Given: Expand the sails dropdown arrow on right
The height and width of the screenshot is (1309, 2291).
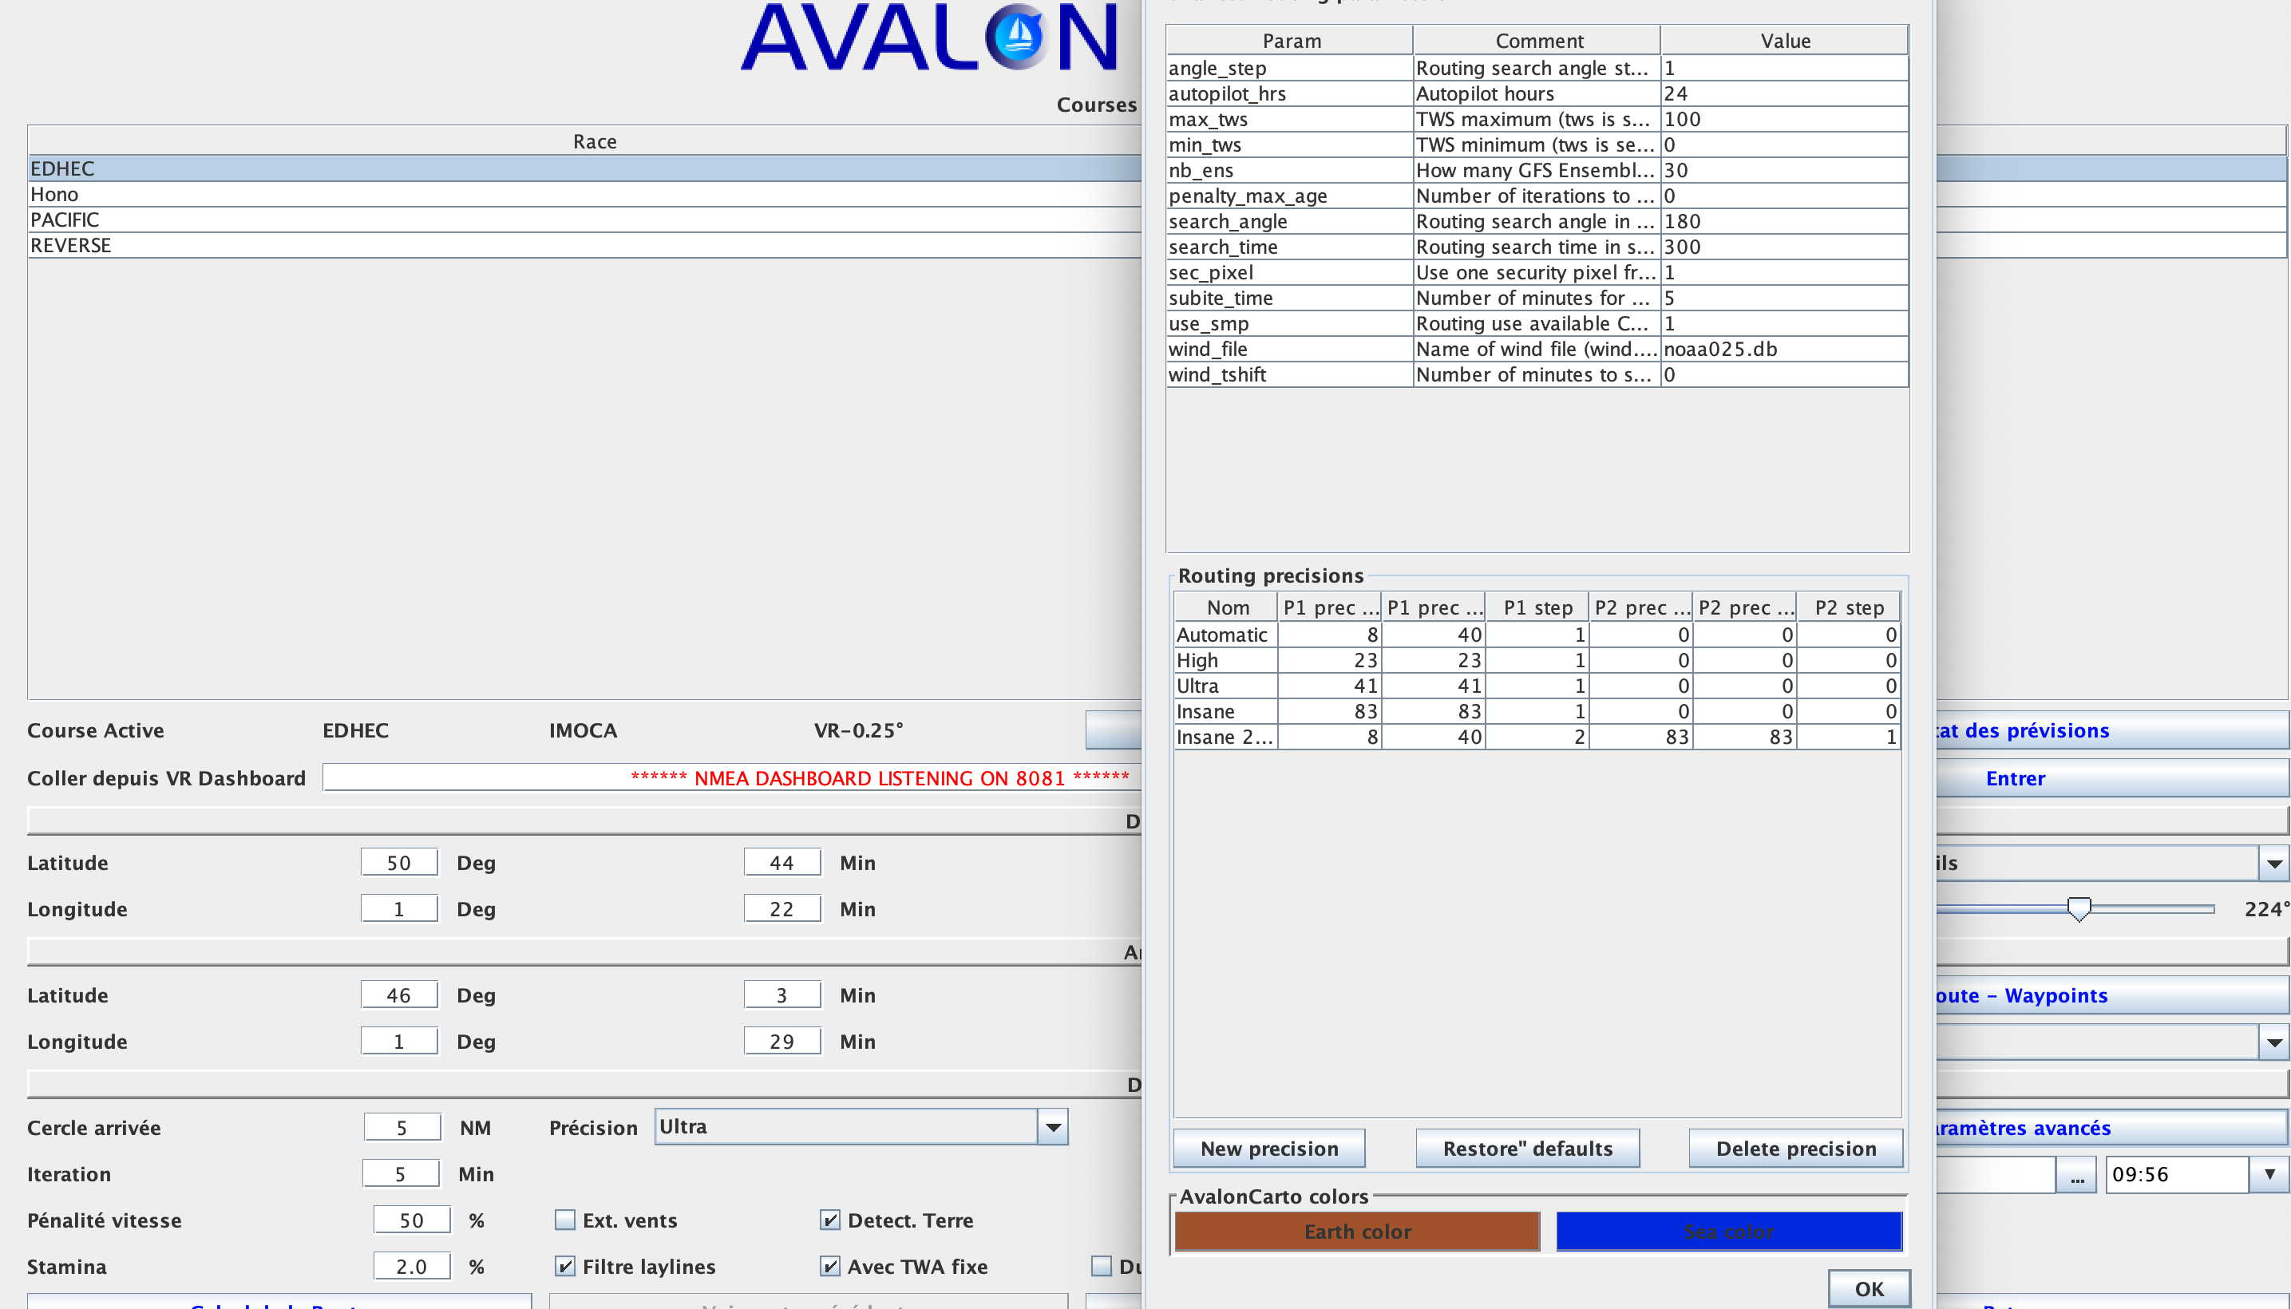Looking at the screenshot, I should 2274,864.
